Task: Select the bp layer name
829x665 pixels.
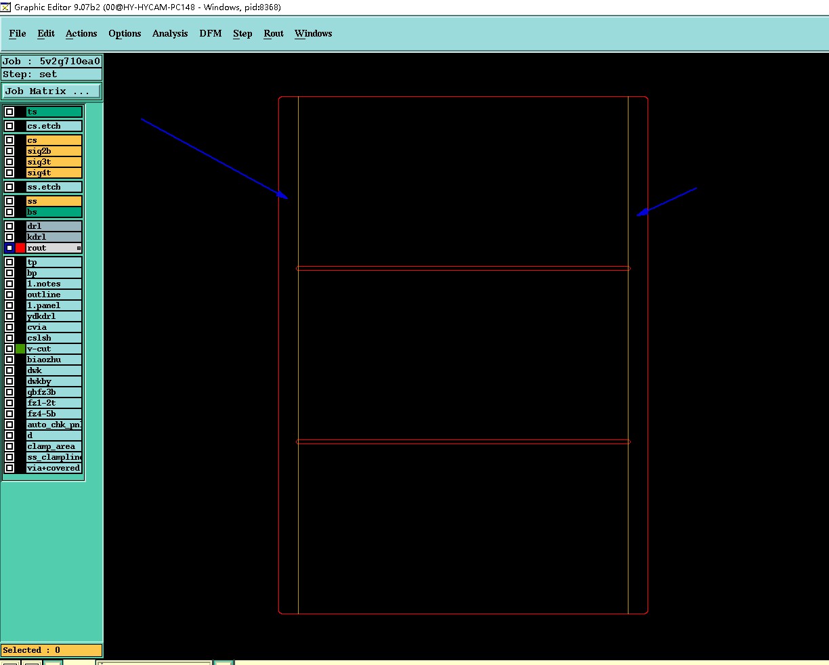Action: coord(54,273)
